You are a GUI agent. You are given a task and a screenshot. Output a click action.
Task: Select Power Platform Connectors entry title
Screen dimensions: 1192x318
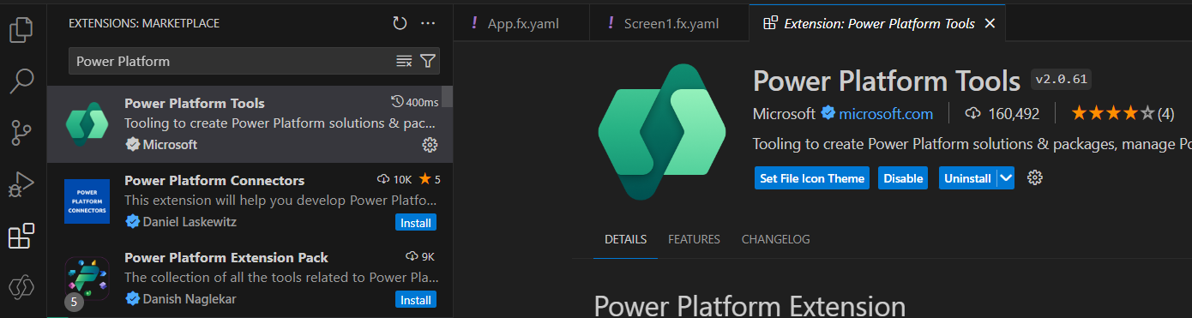(x=214, y=180)
